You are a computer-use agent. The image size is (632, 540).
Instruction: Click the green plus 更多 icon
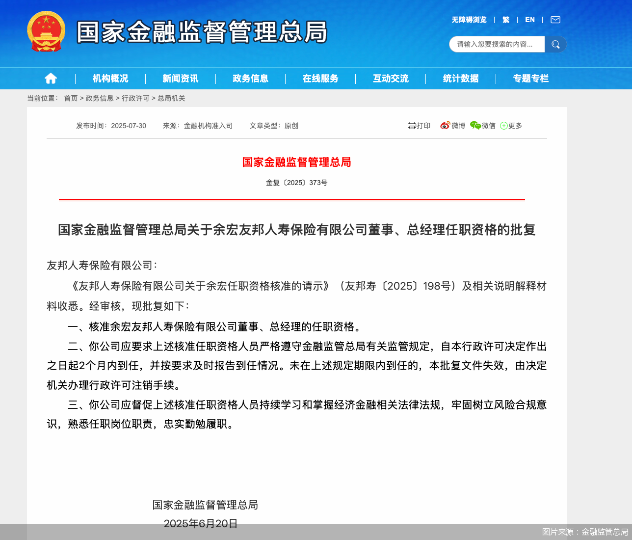pos(504,126)
